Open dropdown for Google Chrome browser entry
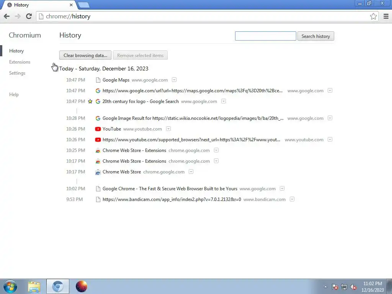Viewport: 392px width, 294px height. 282,188
